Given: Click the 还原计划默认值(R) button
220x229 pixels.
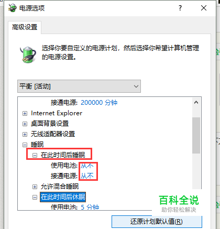Looking at the screenshot, I should (x=157, y=222).
